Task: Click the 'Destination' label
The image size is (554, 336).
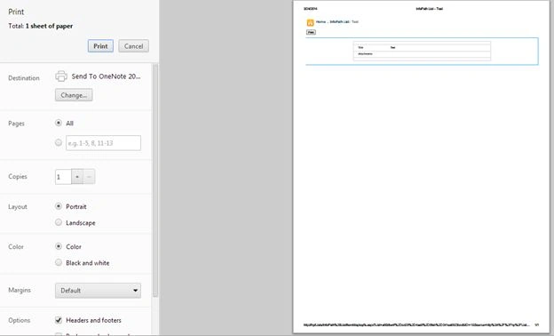Action: (x=24, y=78)
